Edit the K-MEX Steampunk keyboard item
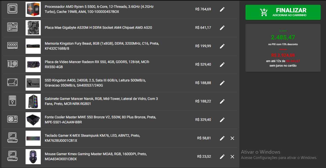This screenshot has width=326, height=168. (222, 138)
